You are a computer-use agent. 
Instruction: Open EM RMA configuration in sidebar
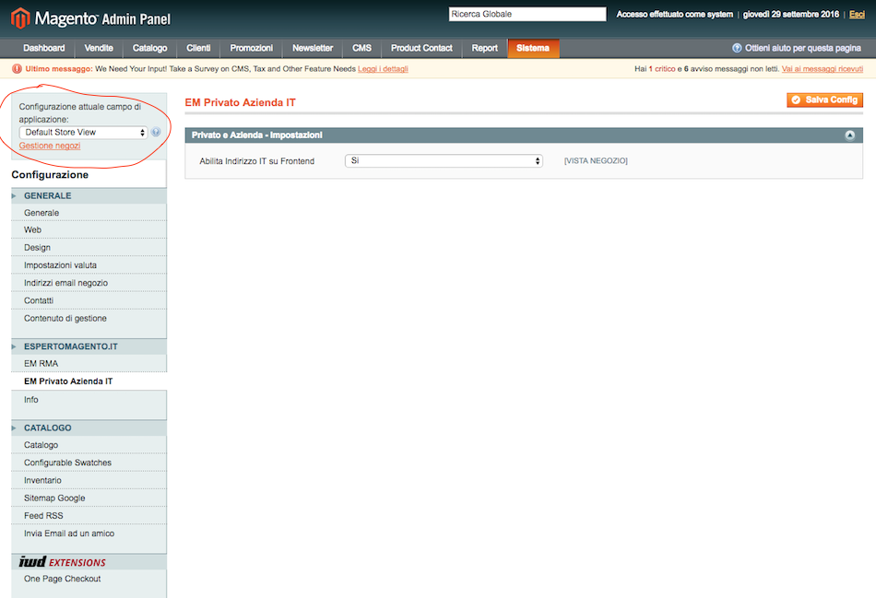pyautogui.click(x=89, y=363)
